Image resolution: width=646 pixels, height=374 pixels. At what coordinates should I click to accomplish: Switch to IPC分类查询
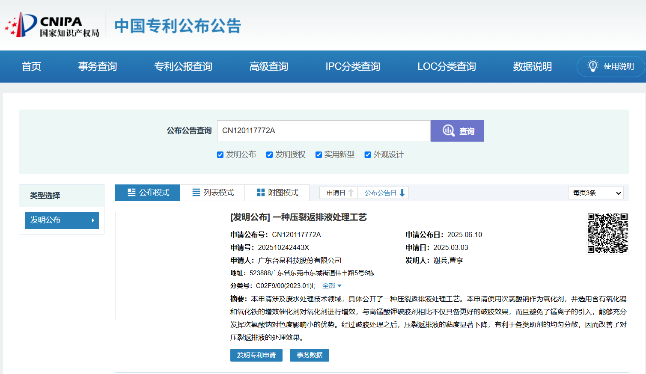pos(352,66)
